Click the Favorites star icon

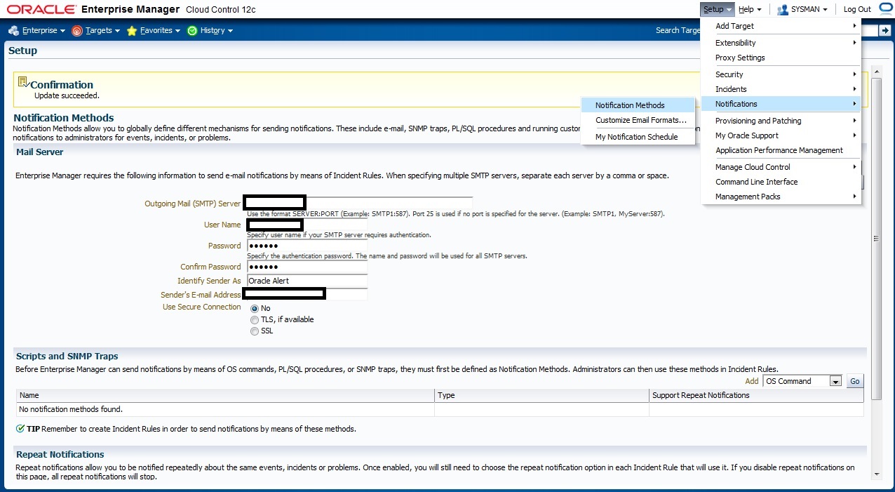pos(131,31)
